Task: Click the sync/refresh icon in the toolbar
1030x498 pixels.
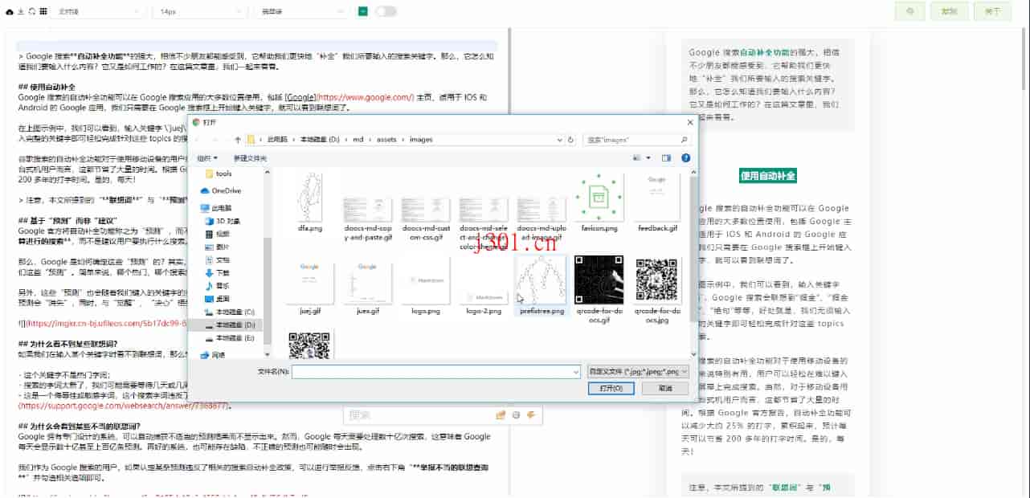Action: click(x=31, y=11)
